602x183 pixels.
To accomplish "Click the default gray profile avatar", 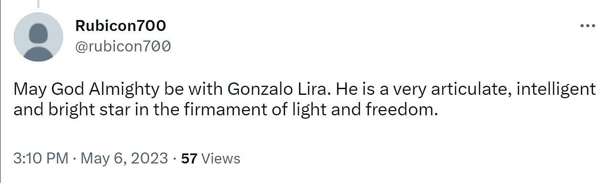I will 38,37.
